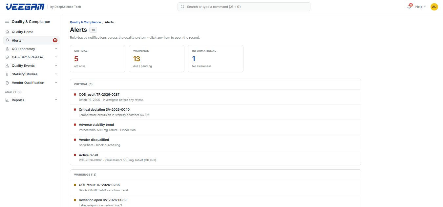Screen dimensions: 443x207
Task: Focus the search or command input field
Action: coord(244,7)
